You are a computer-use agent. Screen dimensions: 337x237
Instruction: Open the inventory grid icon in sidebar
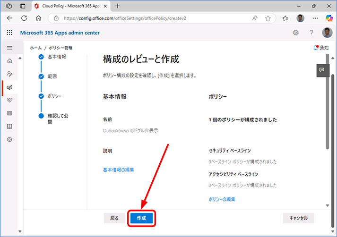pos(9,113)
